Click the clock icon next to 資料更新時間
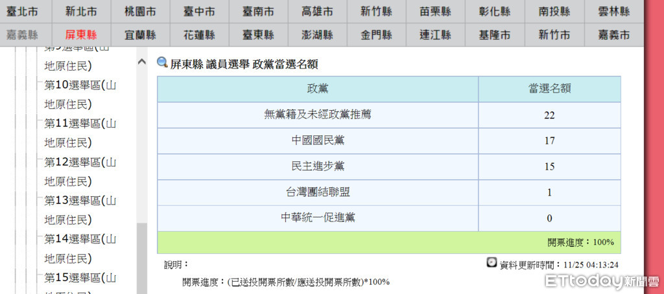The height and width of the screenshot is (294, 664). 492,263
